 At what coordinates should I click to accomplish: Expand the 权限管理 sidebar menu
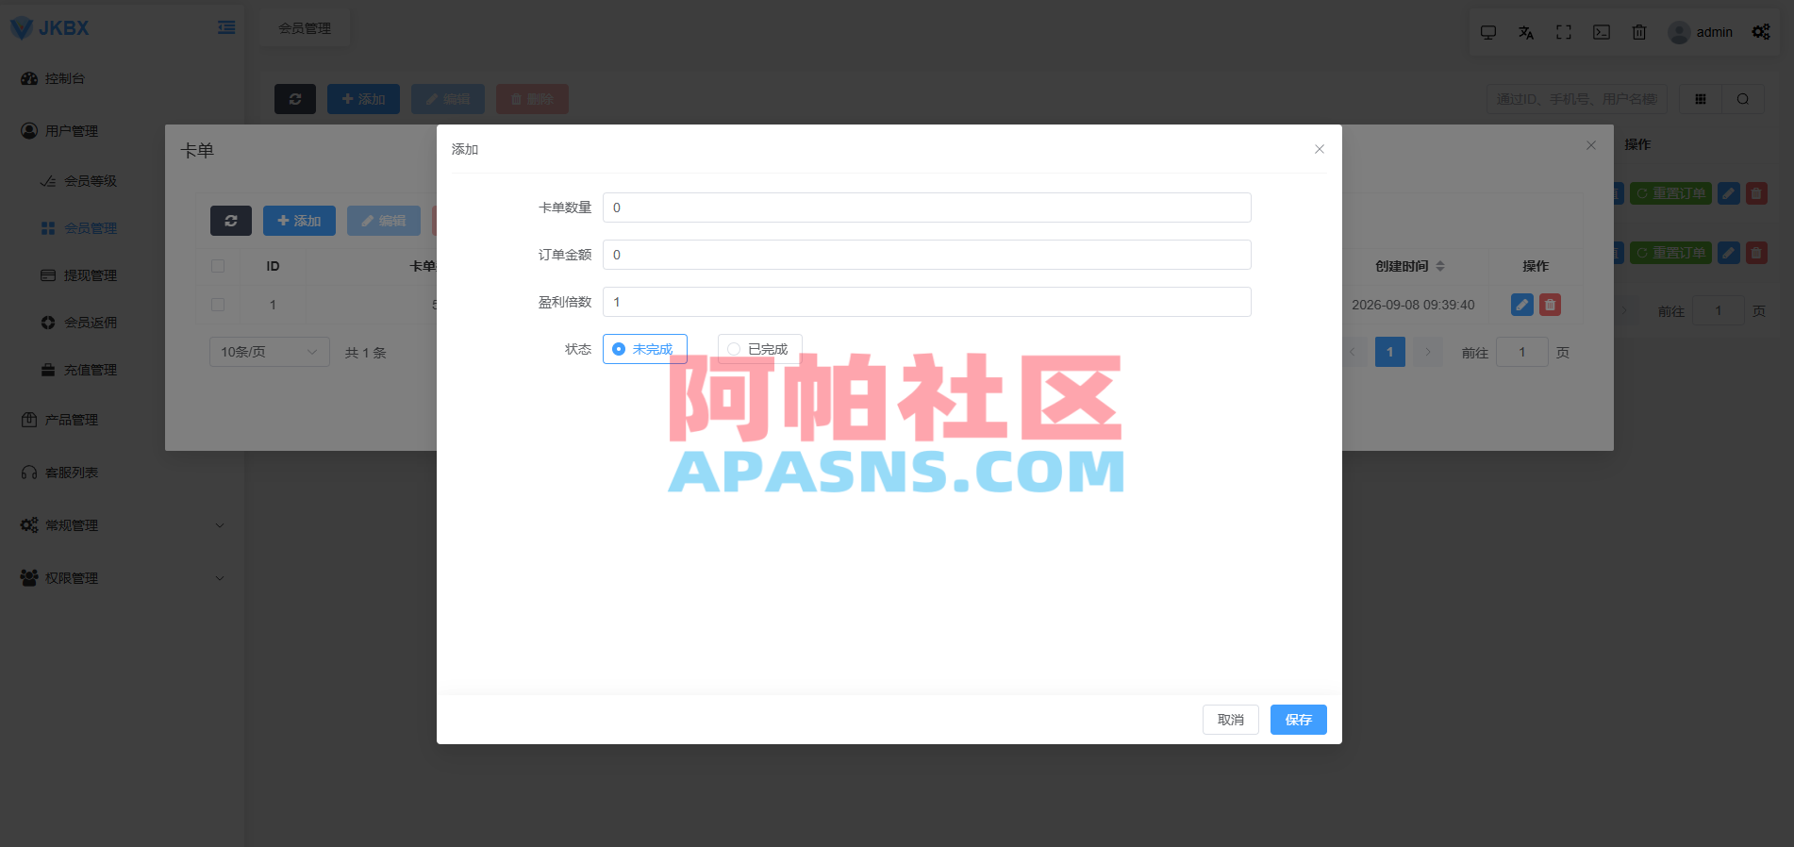point(122,578)
